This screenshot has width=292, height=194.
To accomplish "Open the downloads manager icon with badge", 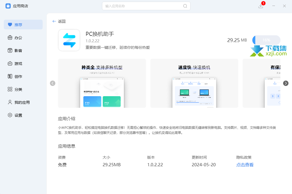I will pos(261,6).
